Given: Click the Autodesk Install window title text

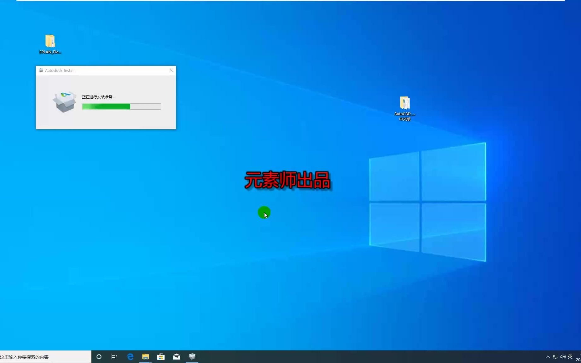Looking at the screenshot, I should [60, 71].
